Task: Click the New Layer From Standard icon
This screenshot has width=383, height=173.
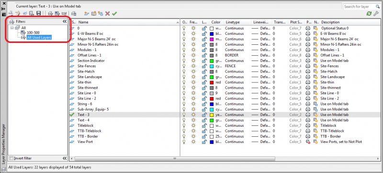Action: coord(94,13)
